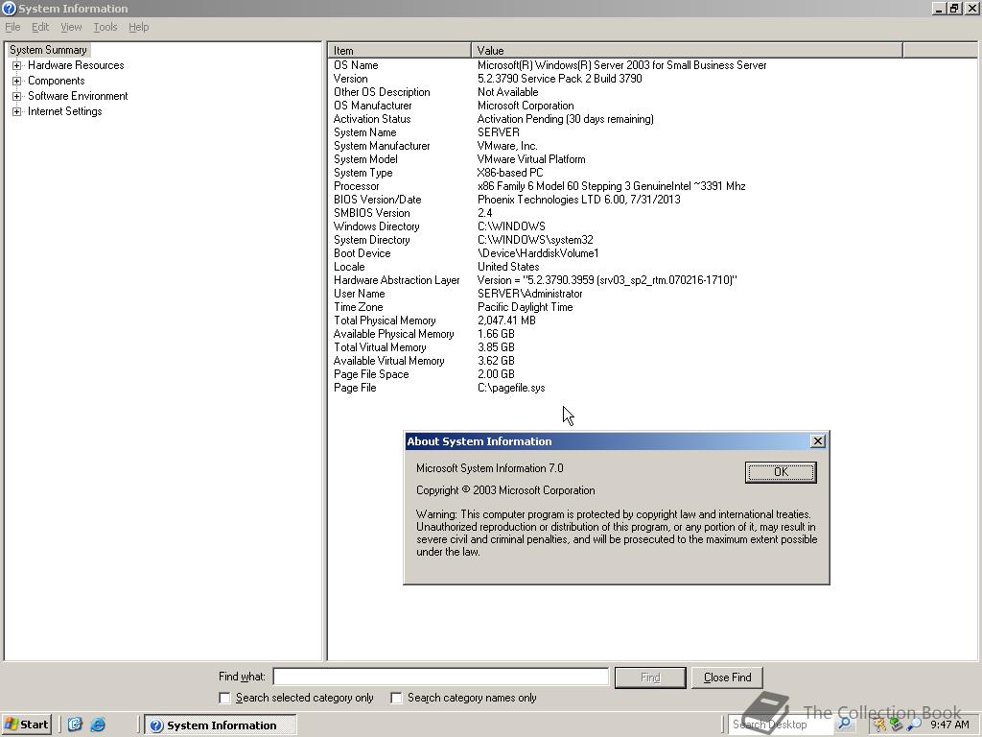Open the Help menu
Image resolution: width=982 pixels, height=737 pixels.
click(138, 27)
